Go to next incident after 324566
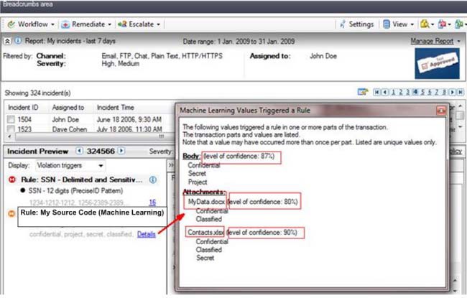Viewport: 467px width, 298px height. (121, 152)
